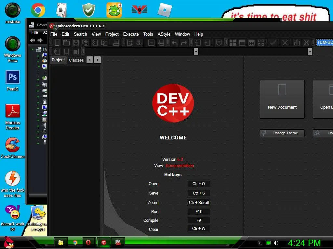This screenshot has height=249, width=333.
Task: Click the Syntax Check checkmark icon
Action: (x=273, y=42)
